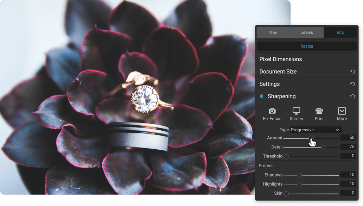Choose the Screen sharpening preset
The width and height of the screenshot is (363, 206).
click(x=296, y=114)
